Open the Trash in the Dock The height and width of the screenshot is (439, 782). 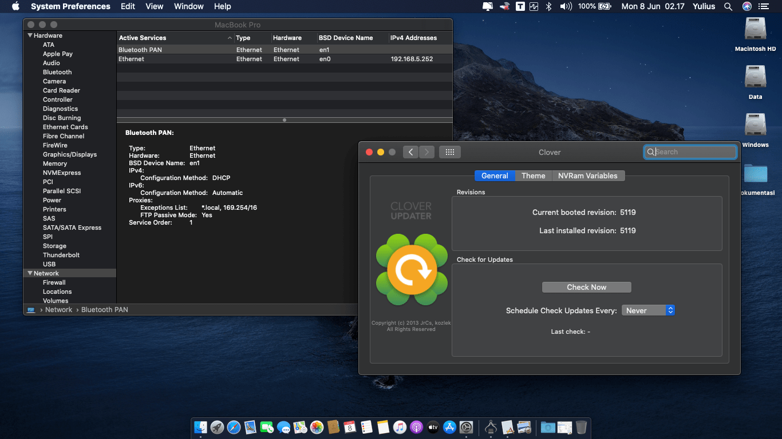tap(581, 427)
